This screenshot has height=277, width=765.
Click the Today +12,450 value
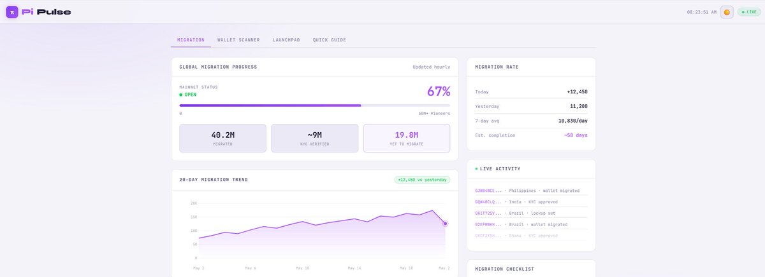click(577, 91)
